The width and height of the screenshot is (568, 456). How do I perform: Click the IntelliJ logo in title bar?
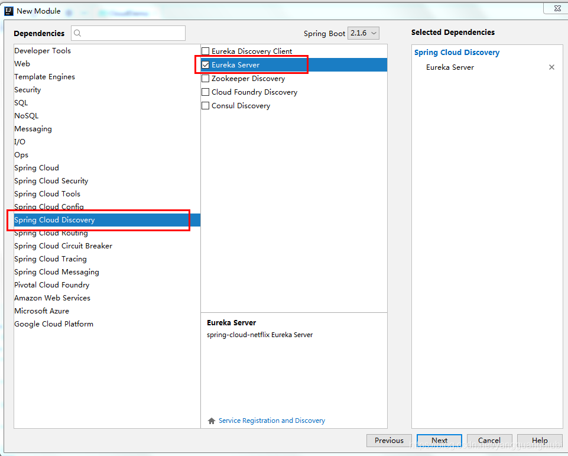click(9, 11)
